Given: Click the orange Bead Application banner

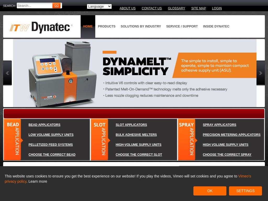Looking at the screenshot, I should click(13, 139).
